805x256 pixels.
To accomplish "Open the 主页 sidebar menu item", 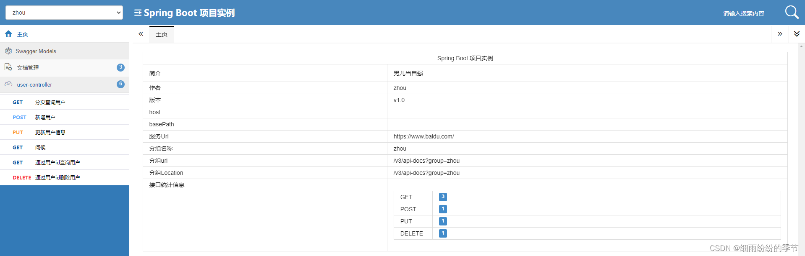I will [65, 34].
